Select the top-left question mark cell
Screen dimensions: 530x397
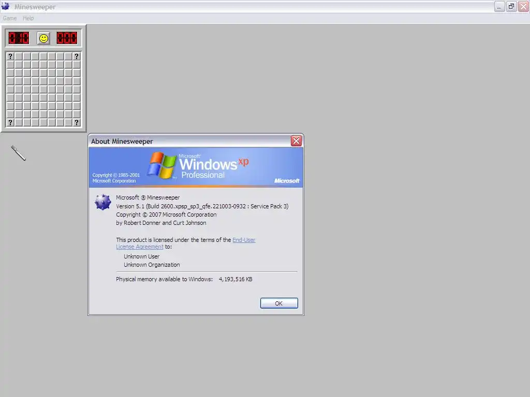10,56
